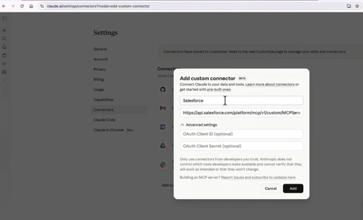Go back using browser back arrow
This screenshot has height=220, width=363.
[x=4, y=6]
